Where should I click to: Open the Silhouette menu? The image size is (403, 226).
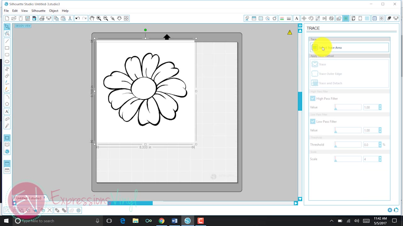coord(38,11)
